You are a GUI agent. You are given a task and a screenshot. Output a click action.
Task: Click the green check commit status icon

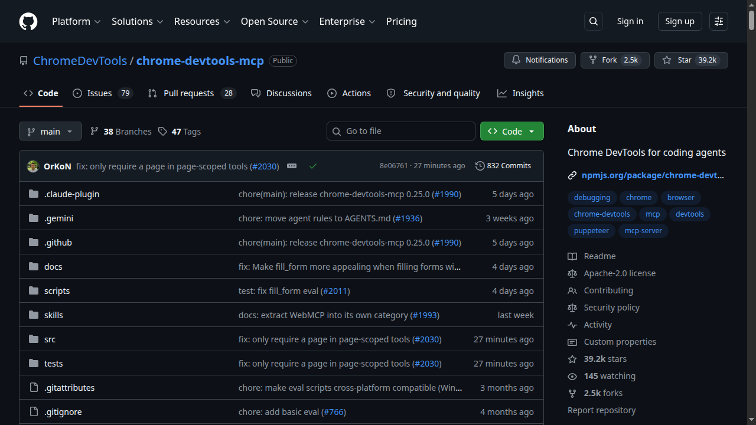tap(313, 166)
